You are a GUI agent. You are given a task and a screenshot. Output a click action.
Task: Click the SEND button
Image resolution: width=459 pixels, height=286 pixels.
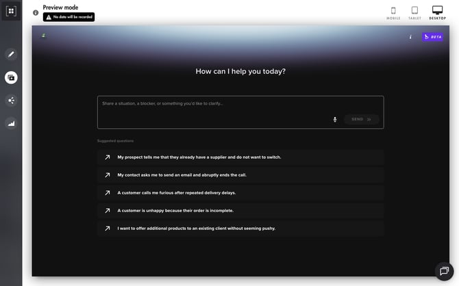pyautogui.click(x=361, y=119)
